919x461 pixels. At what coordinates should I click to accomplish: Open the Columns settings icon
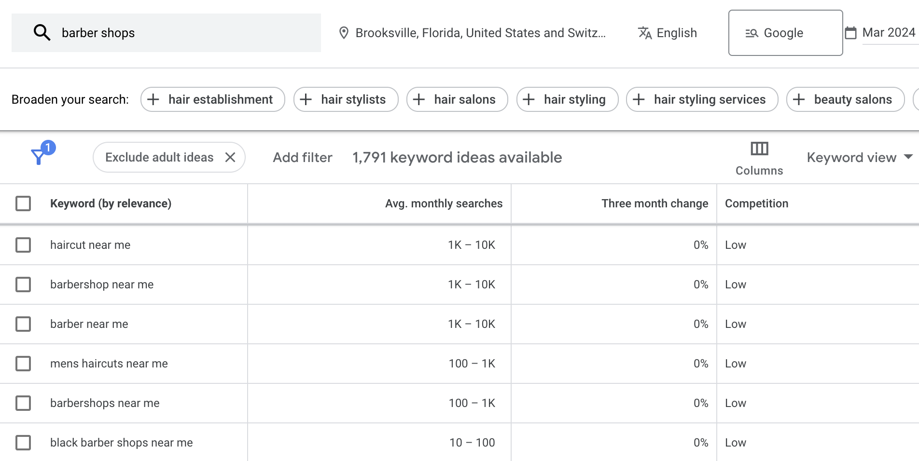pos(759,149)
